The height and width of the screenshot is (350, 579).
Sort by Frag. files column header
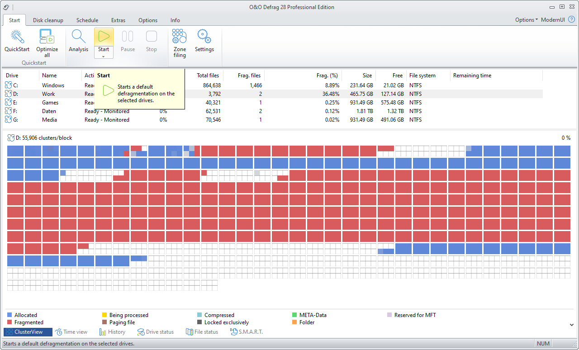pos(244,76)
